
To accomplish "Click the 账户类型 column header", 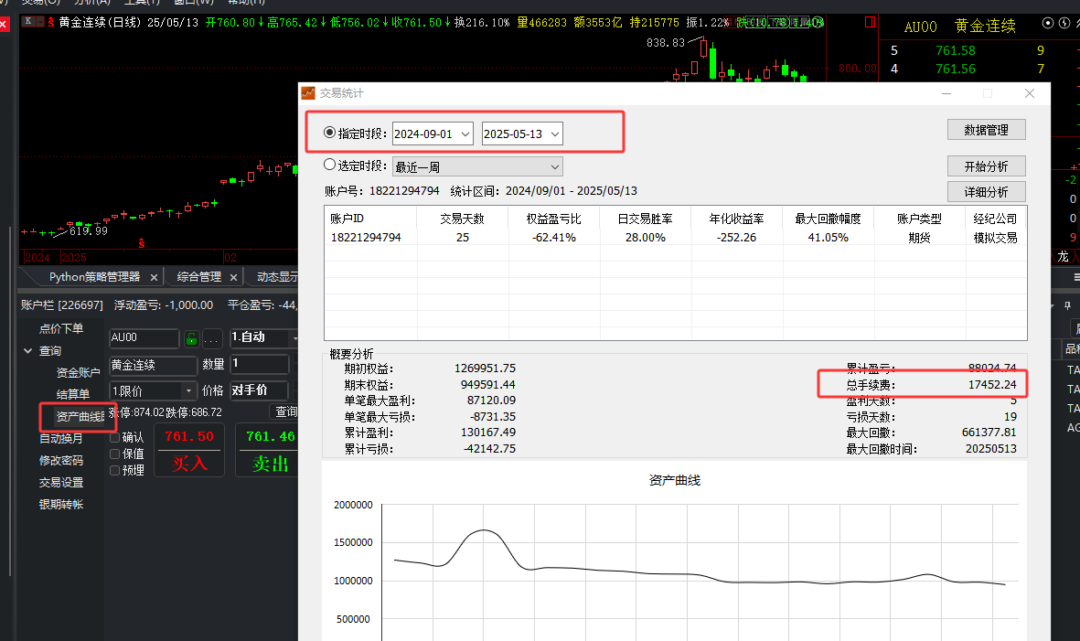I will click(x=919, y=219).
